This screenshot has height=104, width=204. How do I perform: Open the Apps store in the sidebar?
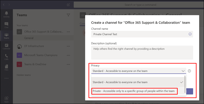point(6,100)
